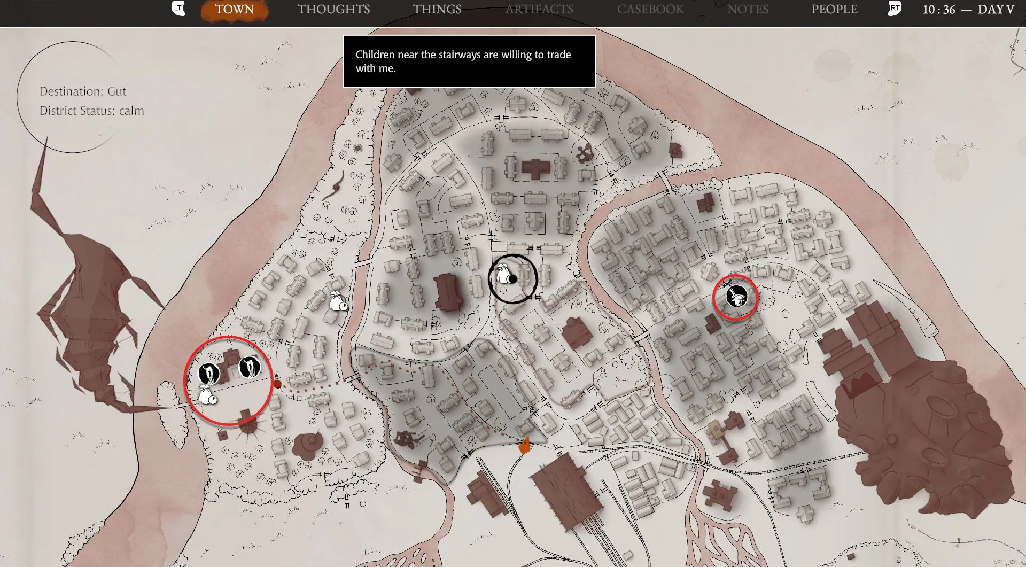
Task: Click the time and day display
Action: 968,10
